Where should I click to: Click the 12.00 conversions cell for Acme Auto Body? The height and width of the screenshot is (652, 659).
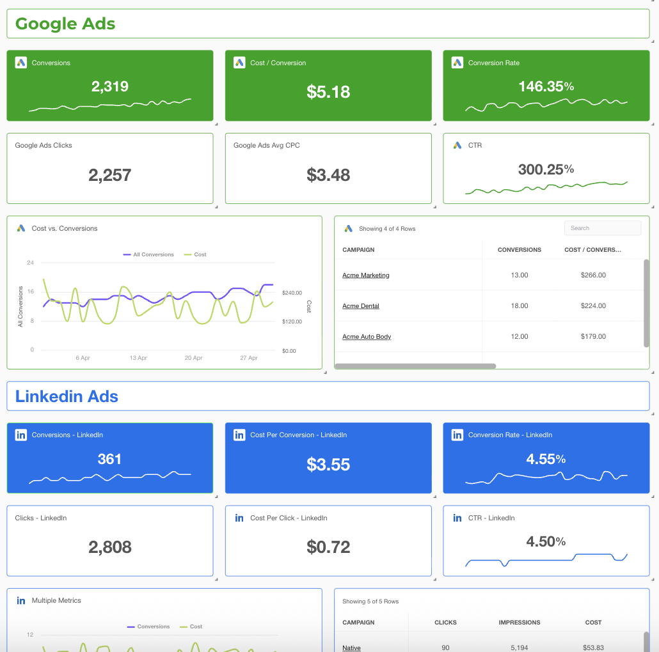(x=519, y=336)
